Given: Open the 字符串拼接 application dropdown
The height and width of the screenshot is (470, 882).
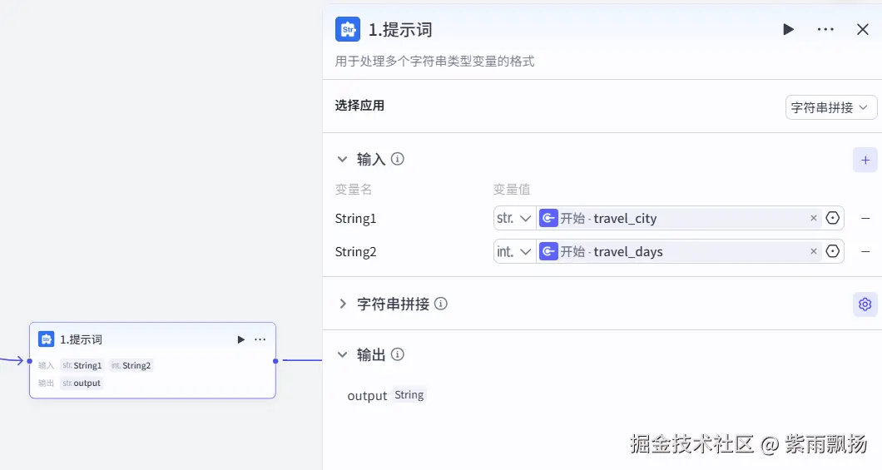Looking at the screenshot, I should pos(830,107).
